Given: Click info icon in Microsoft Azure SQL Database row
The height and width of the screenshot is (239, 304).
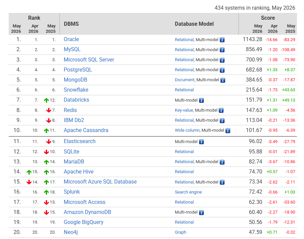Looking at the screenshot, I should [x=222, y=182].
